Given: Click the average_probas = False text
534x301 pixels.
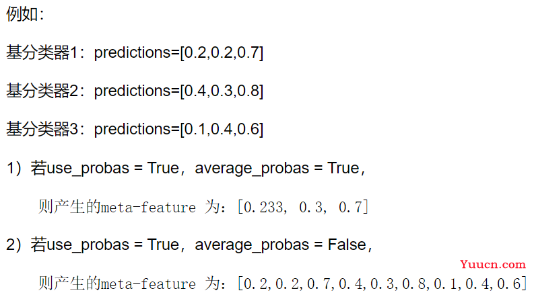Looking at the screenshot, I should [280, 245].
